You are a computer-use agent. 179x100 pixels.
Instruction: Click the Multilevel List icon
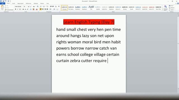[x=47, y=7]
